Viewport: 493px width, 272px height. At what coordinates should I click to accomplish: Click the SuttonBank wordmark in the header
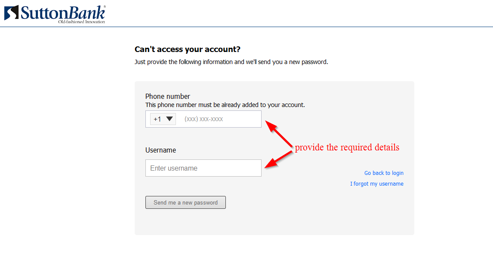point(62,13)
